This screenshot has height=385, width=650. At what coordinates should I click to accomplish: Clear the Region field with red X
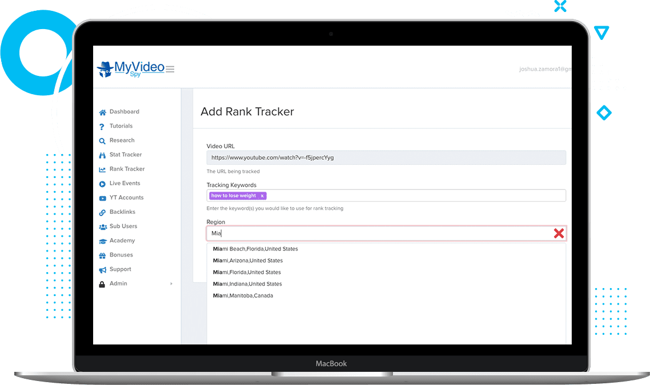pos(559,233)
